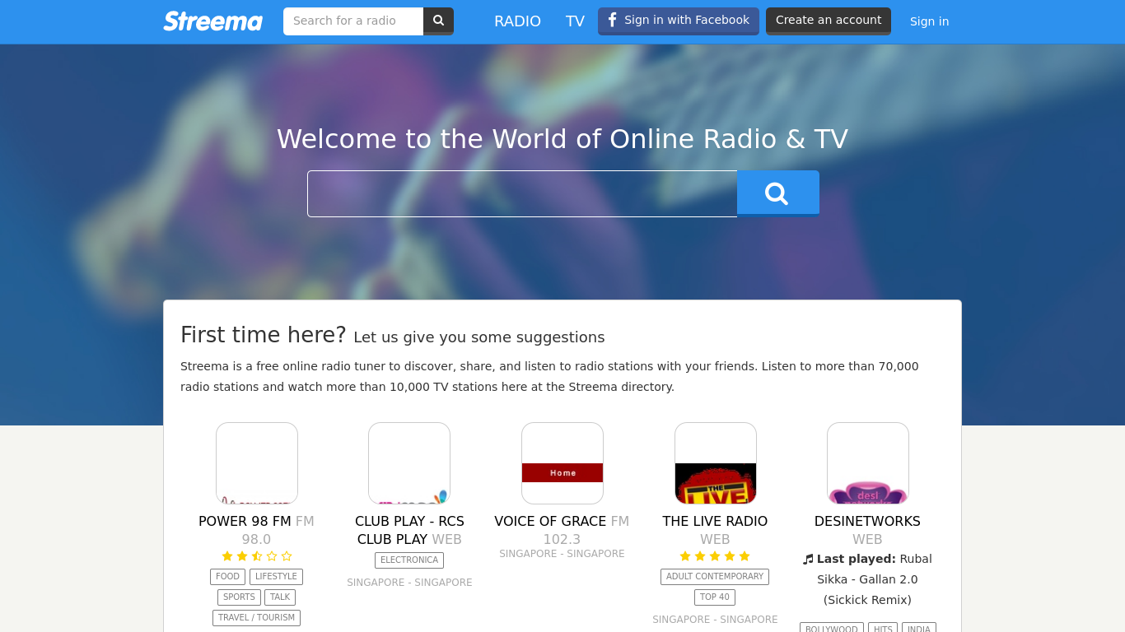The width and height of the screenshot is (1125, 632).
Task: Click 'SINGAPORE - SINGAPORE' under Voice of Grace
Action: pyautogui.click(x=562, y=554)
